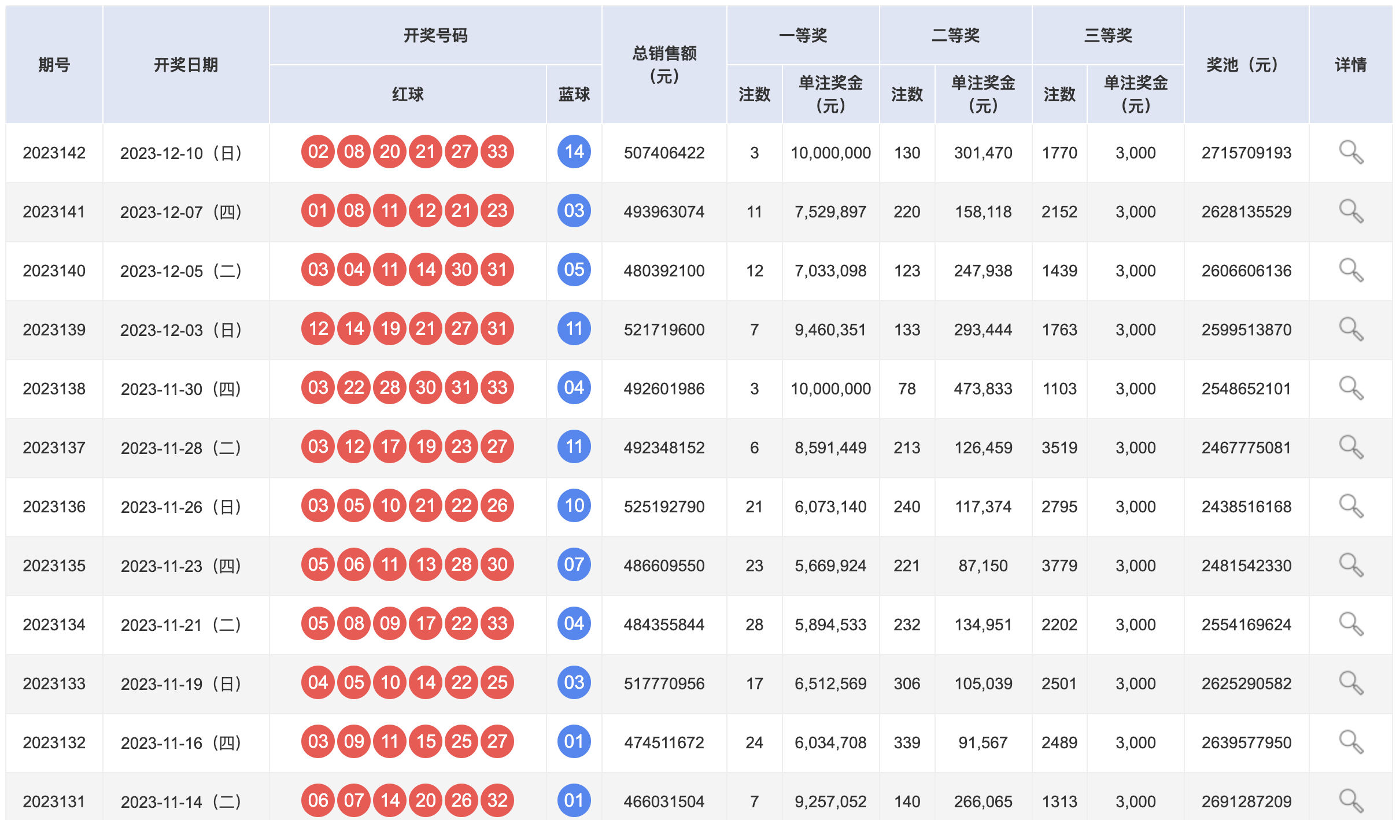The width and height of the screenshot is (1396, 820).
Task: Click blue ball 14 in draw 2023142
Action: click(574, 152)
